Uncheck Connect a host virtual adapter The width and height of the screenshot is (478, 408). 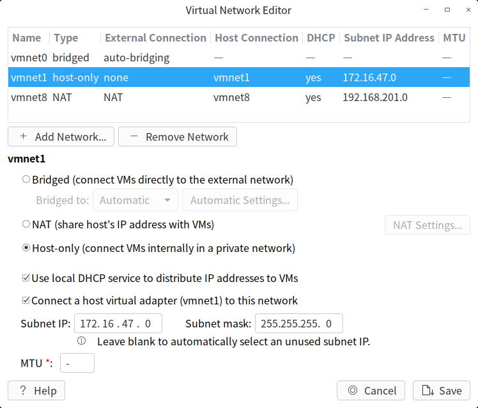click(26, 301)
